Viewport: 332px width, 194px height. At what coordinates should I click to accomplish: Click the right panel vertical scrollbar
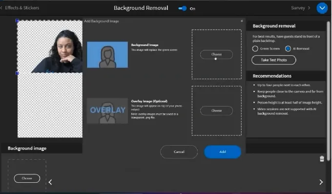(329, 91)
